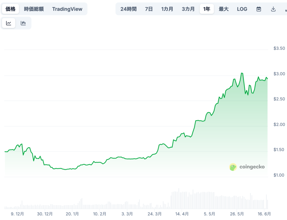The width and height of the screenshot is (287, 220).
Task: Click the 5. 5月 date label
Action: (209, 214)
